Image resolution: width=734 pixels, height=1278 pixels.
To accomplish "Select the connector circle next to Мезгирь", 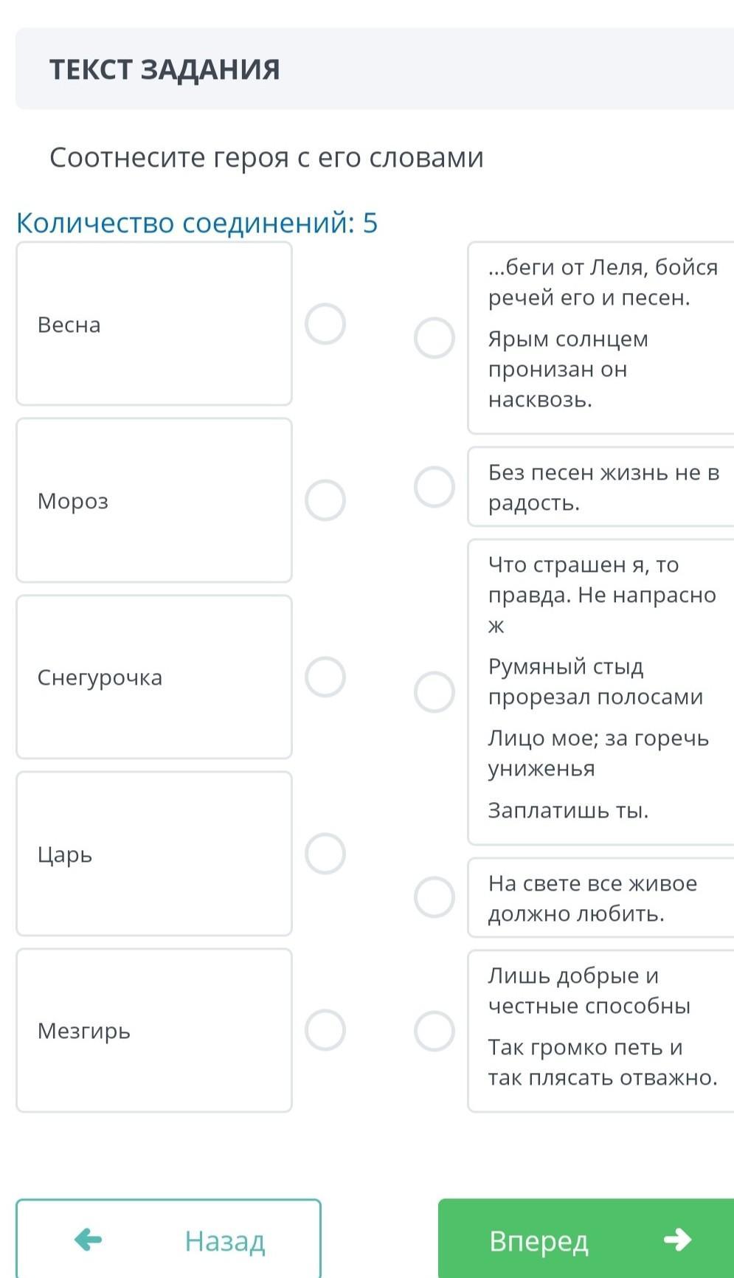I will (x=325, y=1030).
